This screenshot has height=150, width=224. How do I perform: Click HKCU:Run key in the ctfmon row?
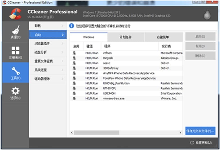click(92, 53)
